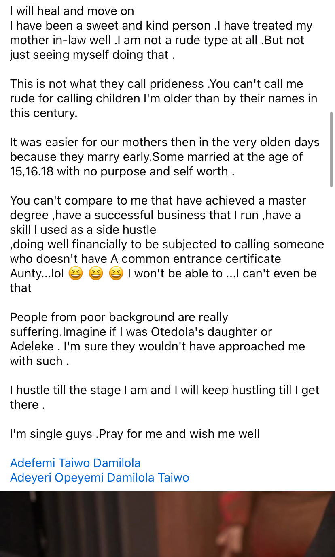335x557 pixels.
Task: Click the '15,16.18' ages text
Action: coord(32,171)
